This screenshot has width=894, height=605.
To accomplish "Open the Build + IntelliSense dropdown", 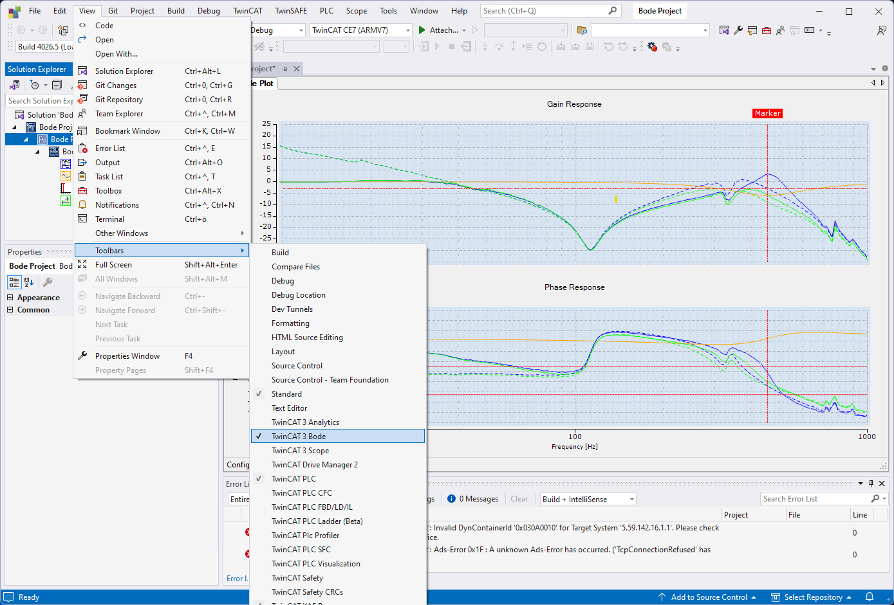I will (x=632, y=499).
